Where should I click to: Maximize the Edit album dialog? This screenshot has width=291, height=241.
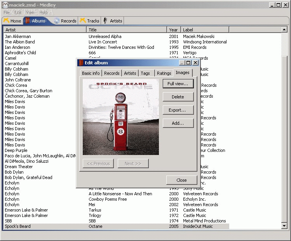point(188,63)
